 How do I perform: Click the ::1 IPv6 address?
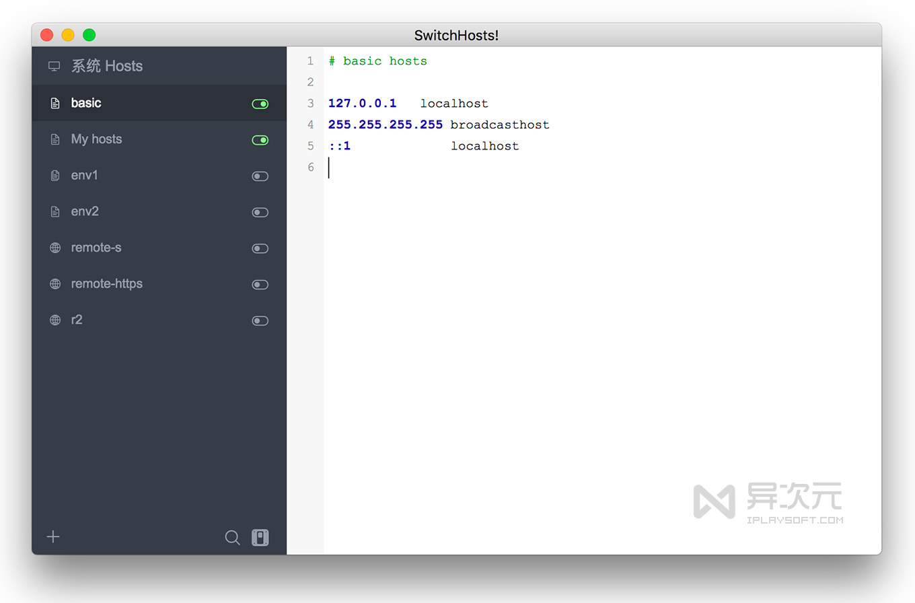[x=340, y=146]
